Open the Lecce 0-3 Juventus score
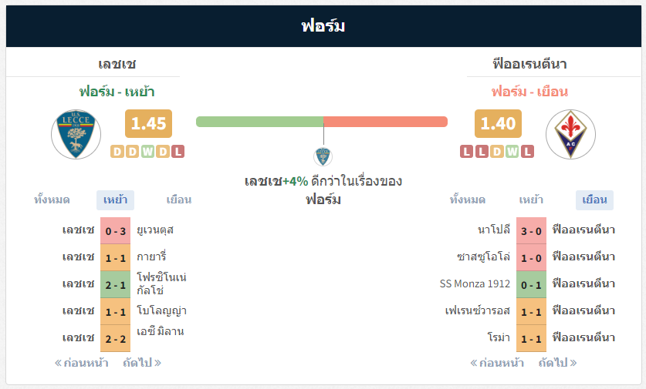This screenshot has width=646, height=389. tap(115, 230)
